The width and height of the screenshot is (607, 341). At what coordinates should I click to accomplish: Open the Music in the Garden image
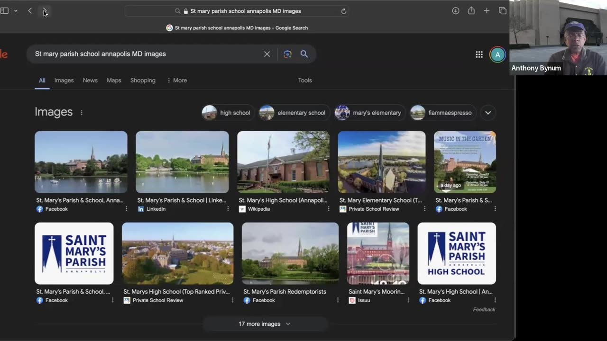pos(465,162)
